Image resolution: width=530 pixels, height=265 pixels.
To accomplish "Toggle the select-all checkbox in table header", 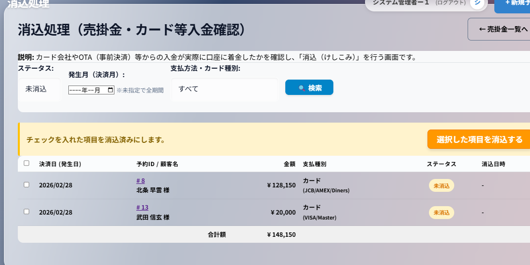I will 27,164.
